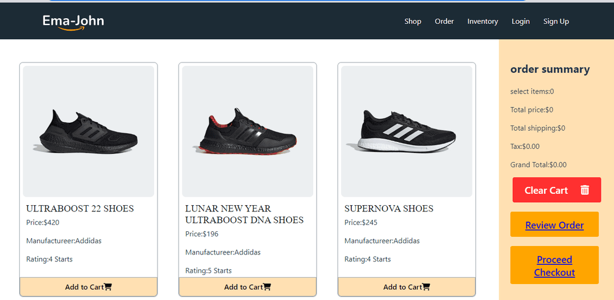The height and width of the screenshot is (300, 614).
Task: Open the Review Order link
Action: (x=554, y=225)
